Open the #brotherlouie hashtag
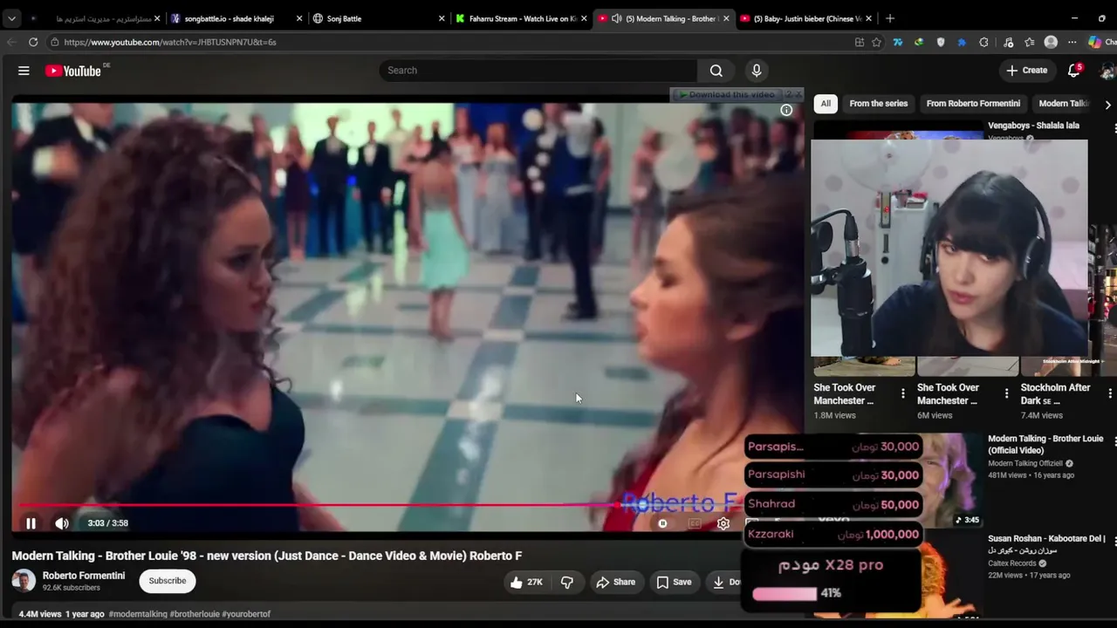 194,614
